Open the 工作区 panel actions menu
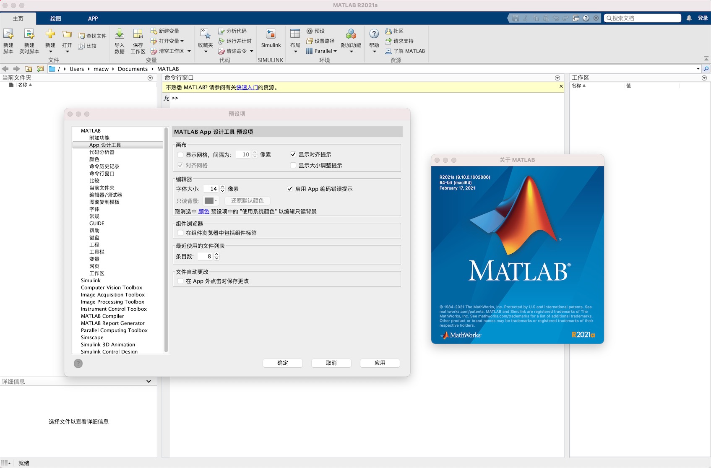This screenshot has height=468, width=711. [x=704, y=78]
